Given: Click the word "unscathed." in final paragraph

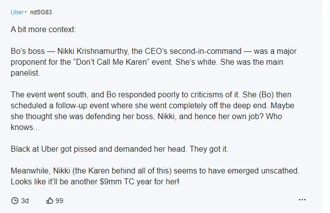Looking at the screenshot, I should point(280,171).
